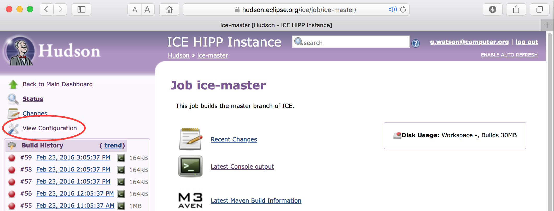Viewport: 554px width, 211px height.
Task: Click the Maven M3 icon
Action: click(190, 200)
